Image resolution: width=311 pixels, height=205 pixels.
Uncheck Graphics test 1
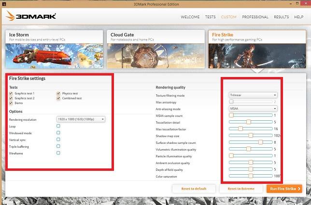tap(11, 93)
